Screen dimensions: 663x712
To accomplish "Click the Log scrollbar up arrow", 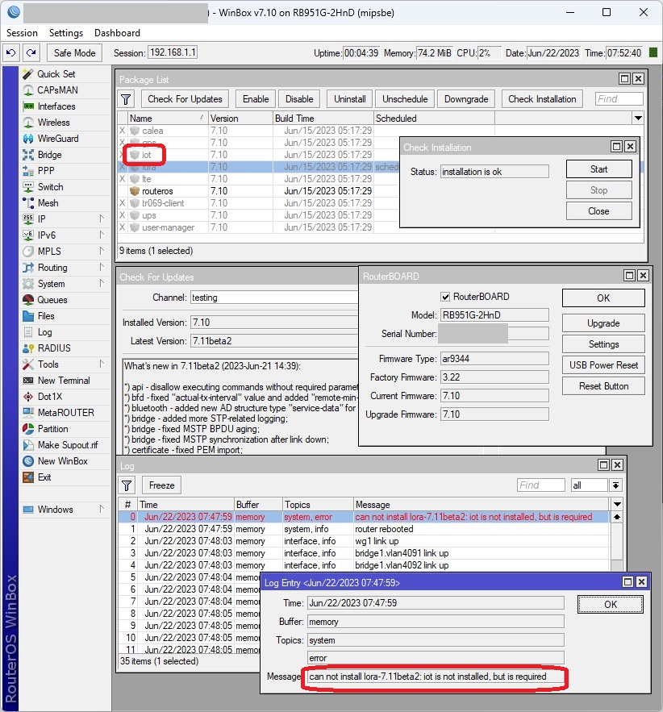I will (x=617, y=517).
